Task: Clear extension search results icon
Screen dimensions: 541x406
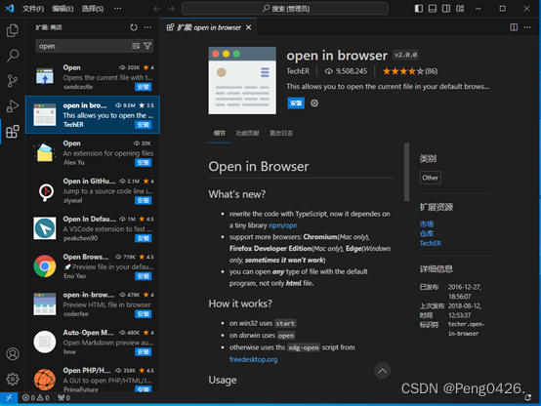Action: pyautogui.click(x=136, y=46)
